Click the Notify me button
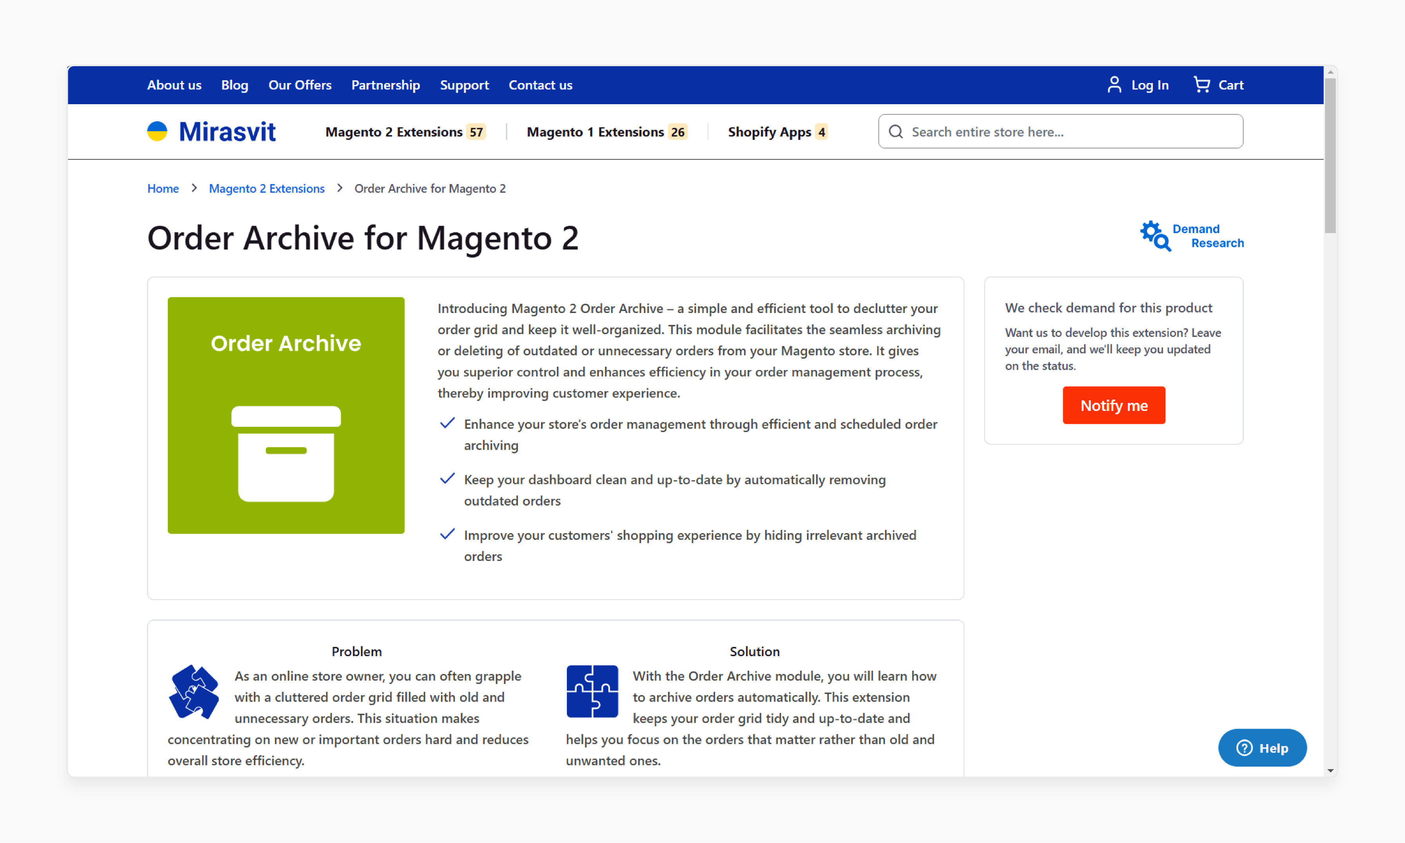 [1113, 405]
